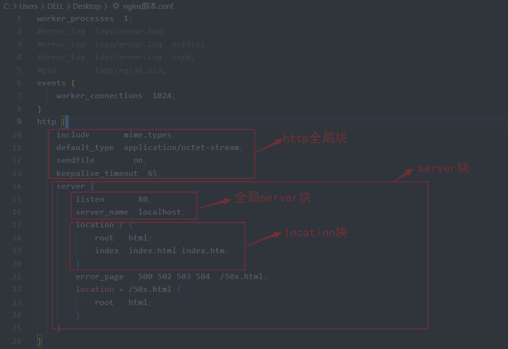Open the C: breadcrumb segment
The image size is (508, 349).
[x=7, y=6]
